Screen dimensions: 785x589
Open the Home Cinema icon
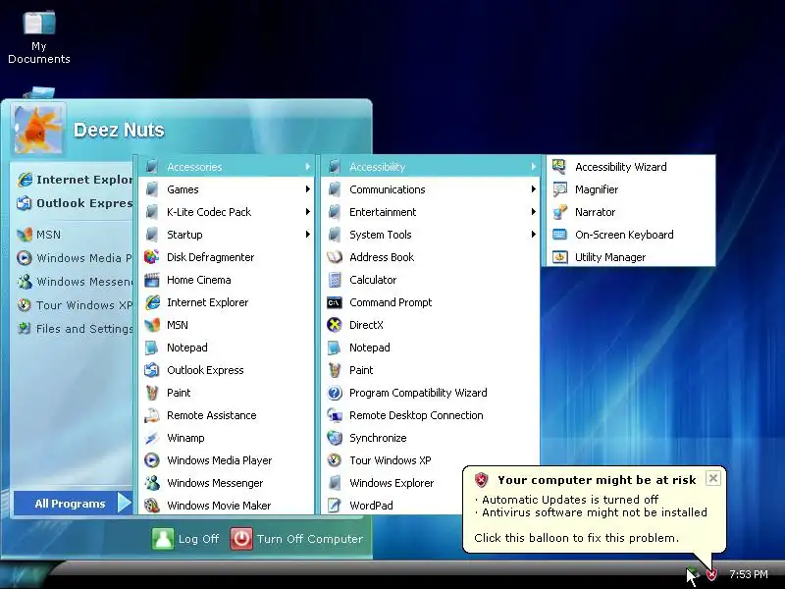click(152, 280)
